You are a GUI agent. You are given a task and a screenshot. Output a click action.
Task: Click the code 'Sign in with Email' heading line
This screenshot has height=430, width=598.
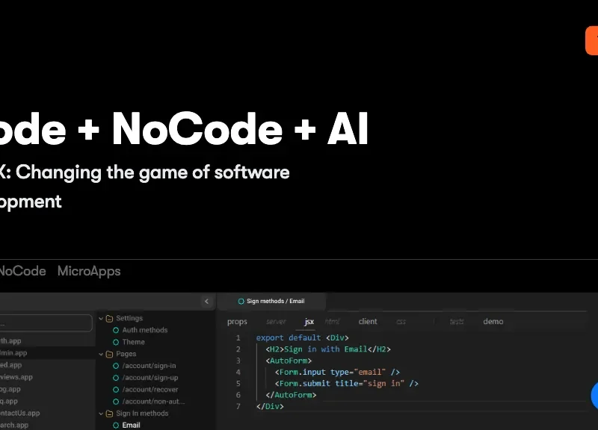328,349
